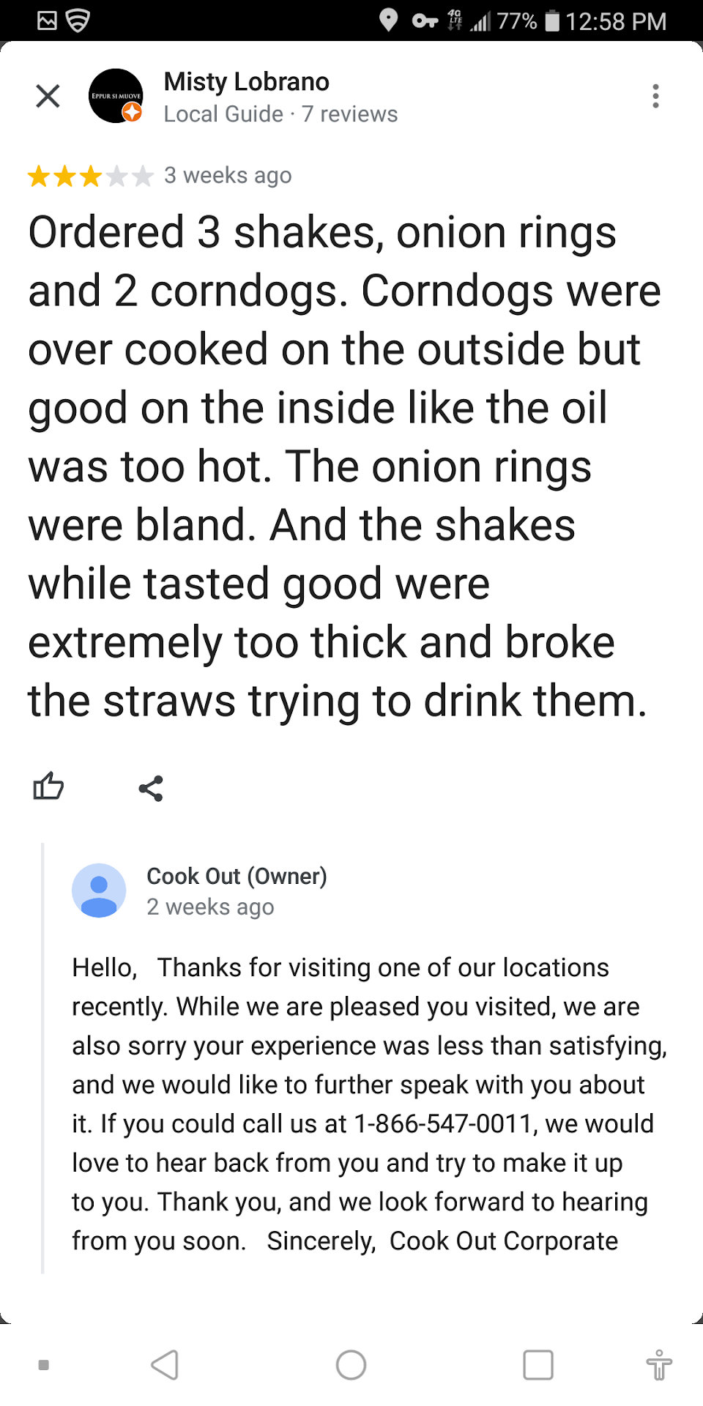This screenshot has height=1406, width=703.
Task: Tap the three-star rating
Action: pos(90,176)
